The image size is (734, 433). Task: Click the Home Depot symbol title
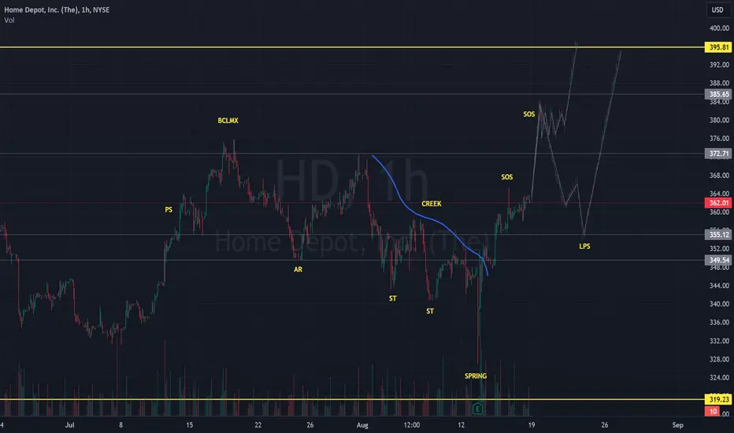coord(57,9)
